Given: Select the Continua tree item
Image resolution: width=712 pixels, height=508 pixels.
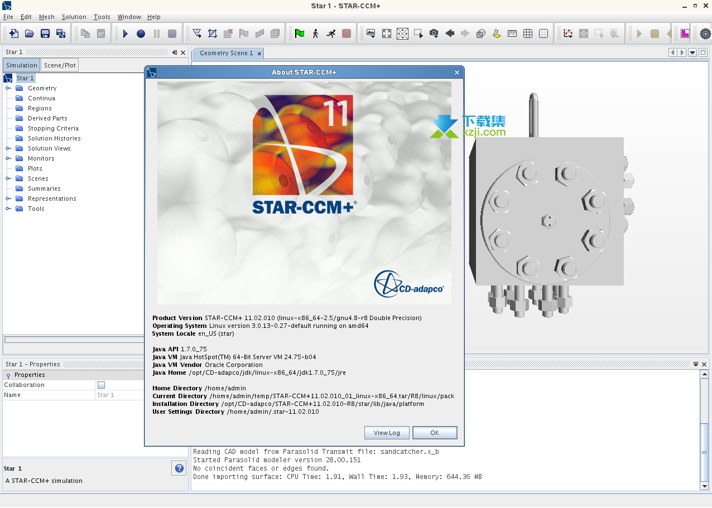Looking at the screenshot, I should point(41,98).
